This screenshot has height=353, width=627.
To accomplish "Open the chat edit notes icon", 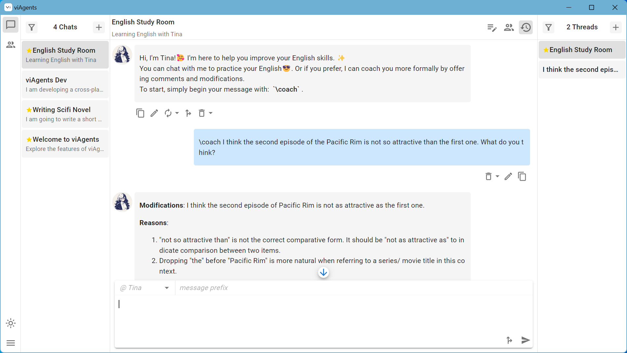I will point(492,28).
